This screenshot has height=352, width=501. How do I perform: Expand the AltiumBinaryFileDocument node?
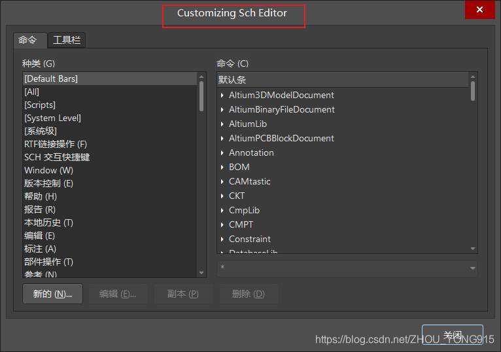tap(222, 110)
